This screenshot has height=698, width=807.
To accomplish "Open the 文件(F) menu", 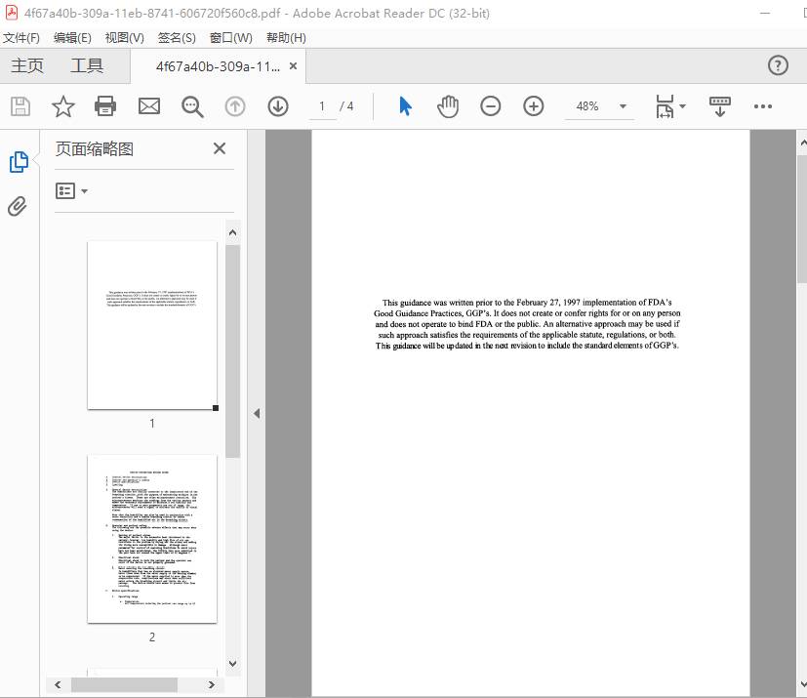I will click(21, 38).
